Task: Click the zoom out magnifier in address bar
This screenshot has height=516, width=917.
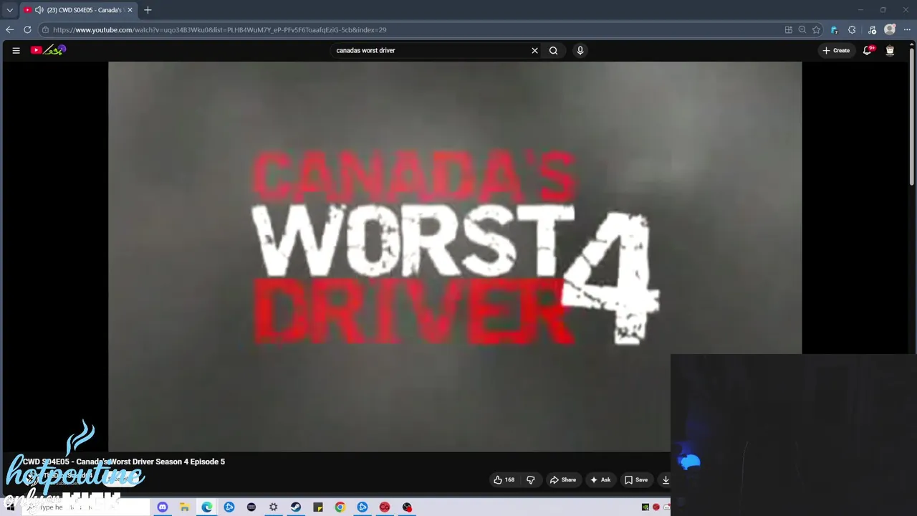Action: point(802,29)
